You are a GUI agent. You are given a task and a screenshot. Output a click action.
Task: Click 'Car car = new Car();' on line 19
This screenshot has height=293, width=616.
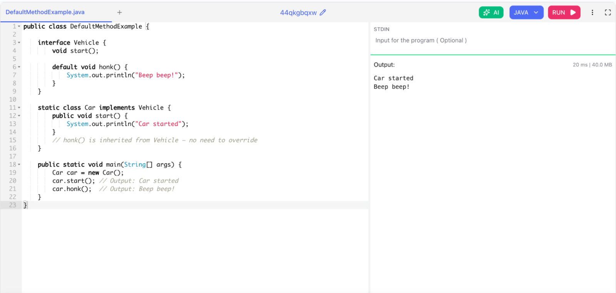(88, 172)
